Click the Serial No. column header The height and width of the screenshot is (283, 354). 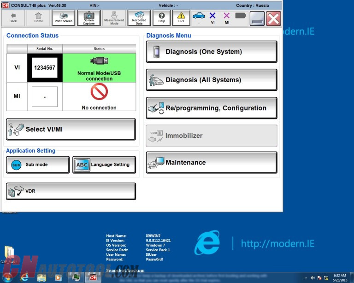click(x=45, y=49)
